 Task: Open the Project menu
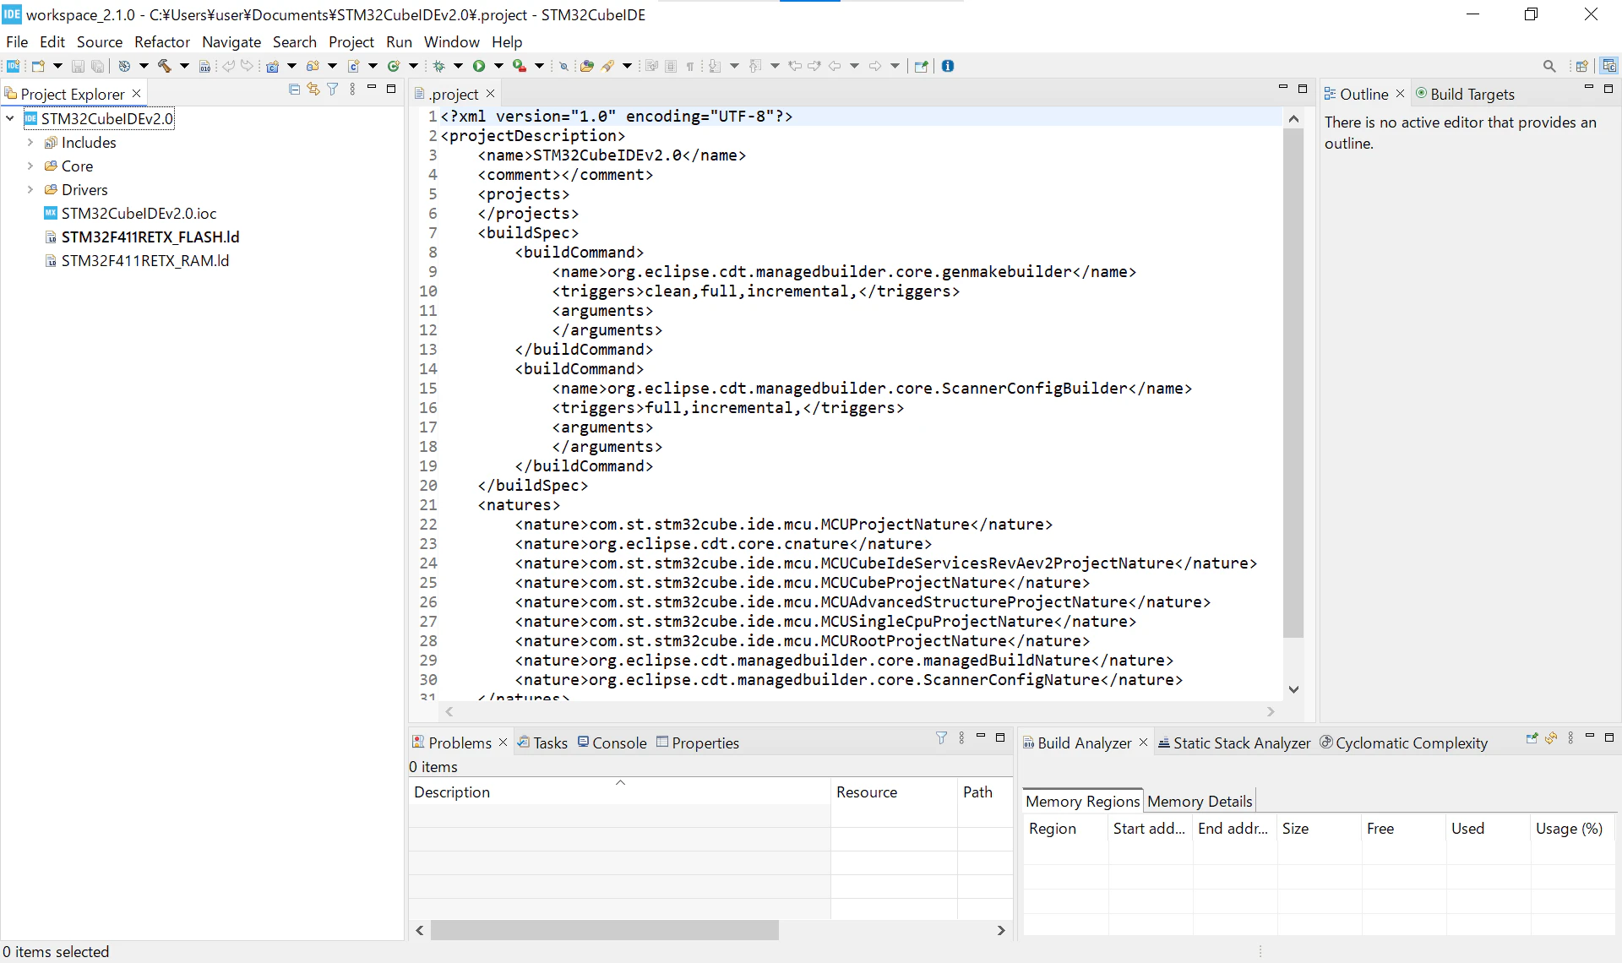pyautogui.click(x=351, y=41)
